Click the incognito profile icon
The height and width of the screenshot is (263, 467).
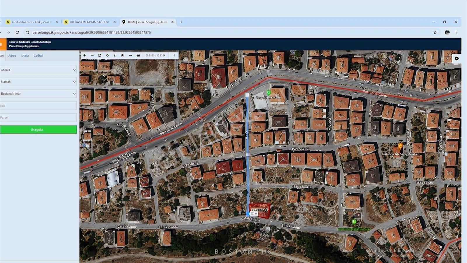coord(447,32)
